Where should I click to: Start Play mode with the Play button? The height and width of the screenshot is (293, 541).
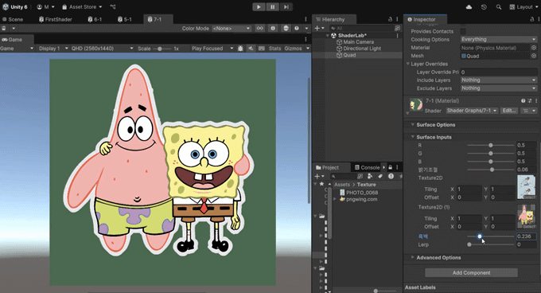[x=259, y=7]
